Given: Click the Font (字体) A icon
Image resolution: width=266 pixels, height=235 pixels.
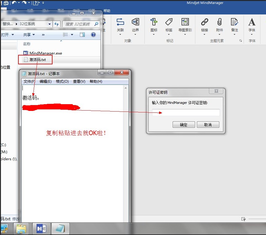Looking at the screenshot, I should 252,22.
